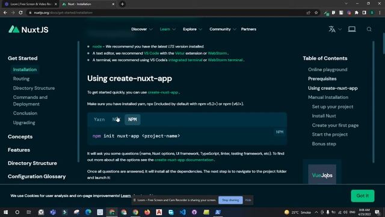Screen dimensions: 385x217
Task: Reload the page using the refresh icon
Action: click(x=20, y=13)
